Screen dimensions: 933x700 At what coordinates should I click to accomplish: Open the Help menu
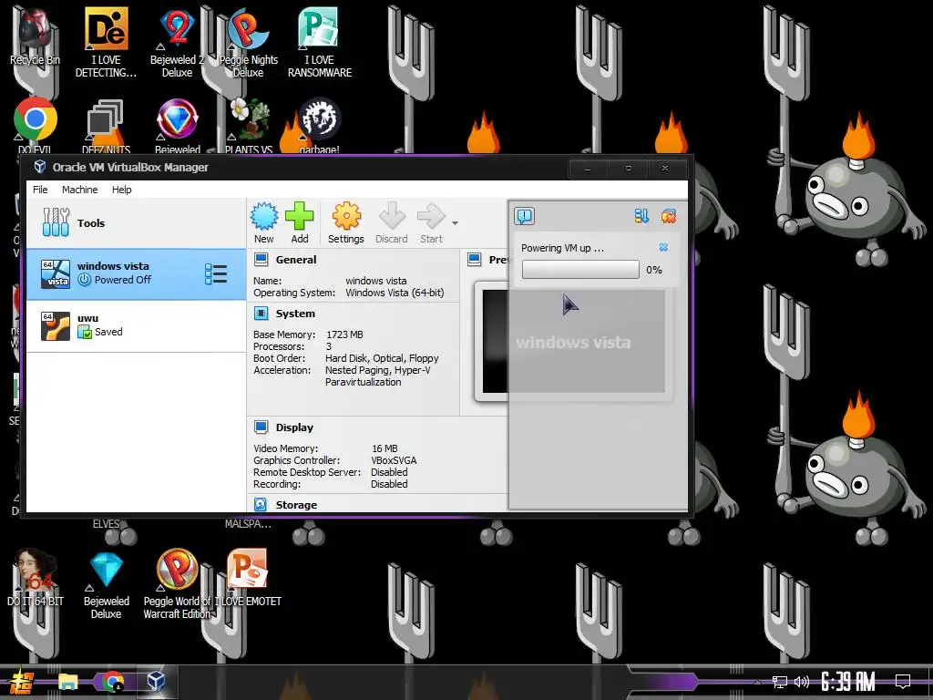coord(122,190)
